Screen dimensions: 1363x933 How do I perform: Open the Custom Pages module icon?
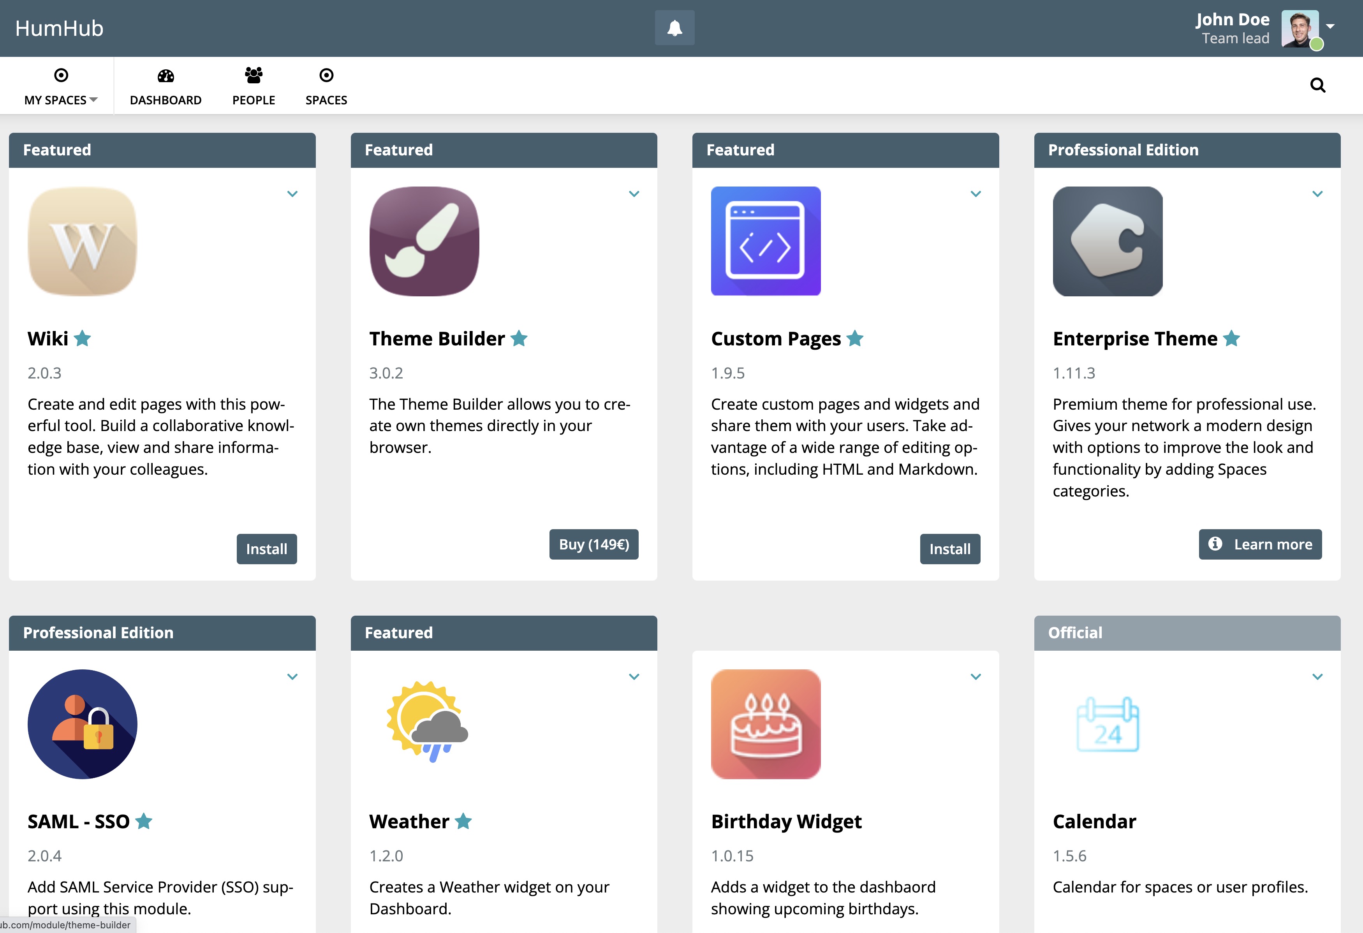765,241
